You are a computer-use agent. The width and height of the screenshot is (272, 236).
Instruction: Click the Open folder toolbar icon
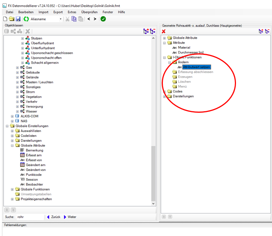click(x=11, y=19)
